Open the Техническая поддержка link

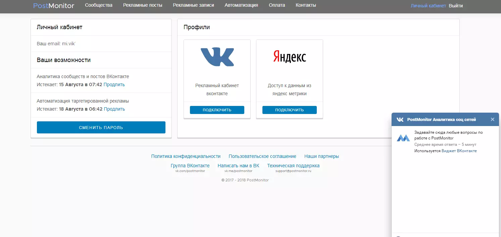(293, 166)
